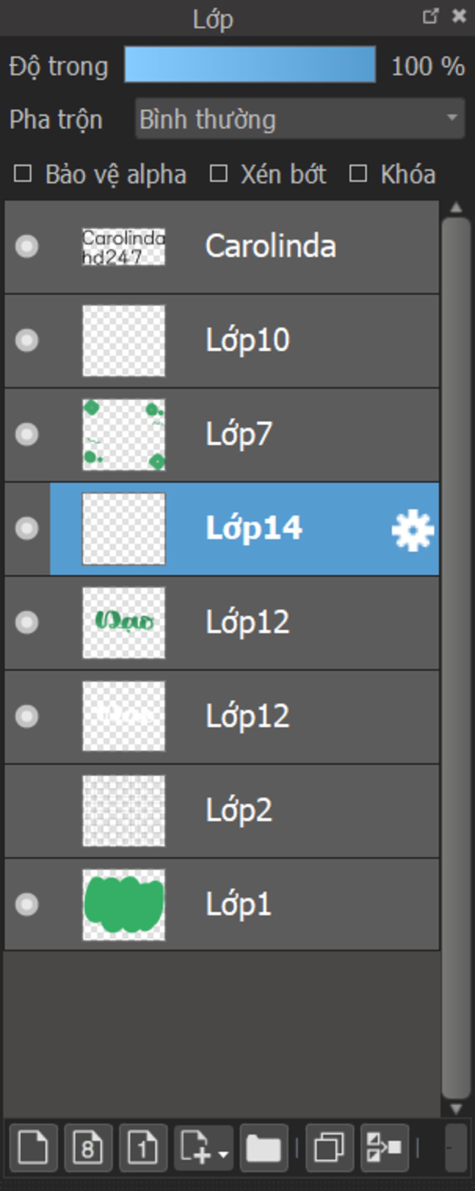Hide the Lớp1 layer
The height and width of the screenshot is (1191, 475).
26,904
